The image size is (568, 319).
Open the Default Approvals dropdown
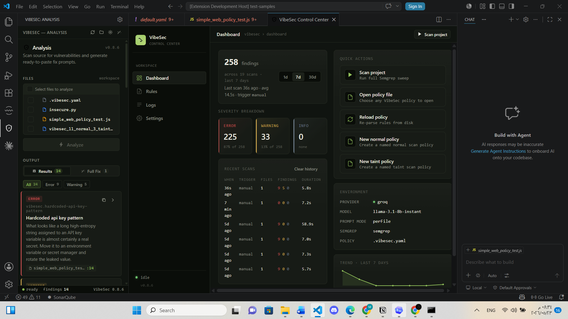tap(515, 288)
